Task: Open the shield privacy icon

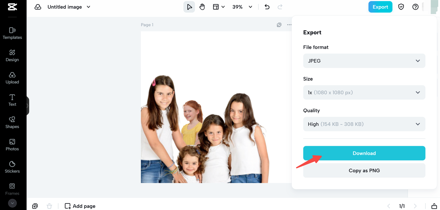Action: point(401,7)
